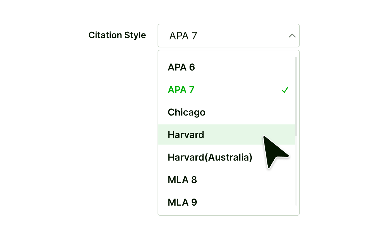Choose the Australian Harvard variant
The image size is (385, 237).
[x=210, y=157]
